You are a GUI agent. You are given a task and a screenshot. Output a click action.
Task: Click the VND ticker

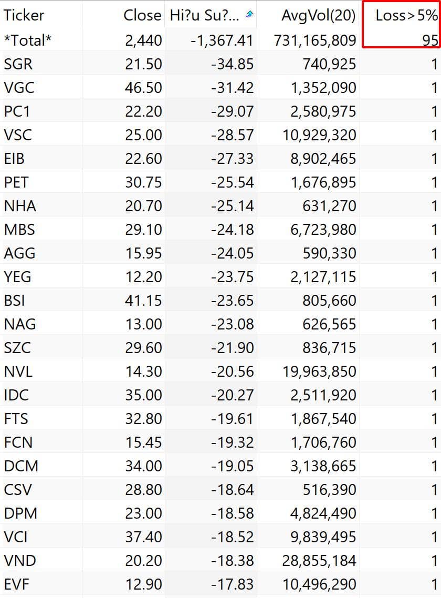pyautogui.click(x=20, y=561)
